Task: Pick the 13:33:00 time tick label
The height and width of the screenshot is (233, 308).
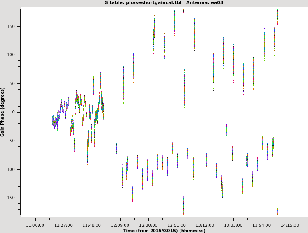Action: 233,225
